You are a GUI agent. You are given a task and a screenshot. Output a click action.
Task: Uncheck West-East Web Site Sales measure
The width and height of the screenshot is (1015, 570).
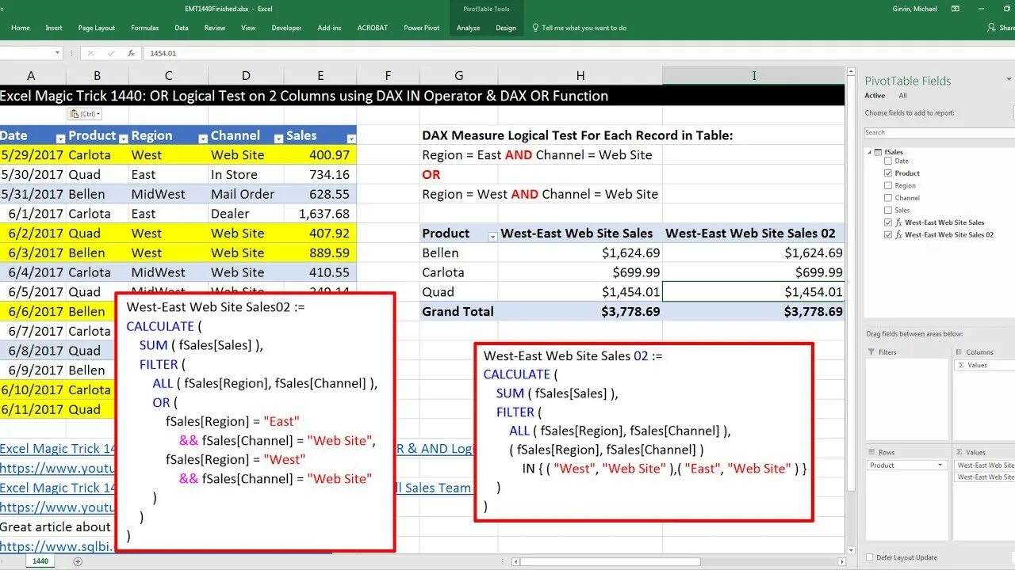888,222
